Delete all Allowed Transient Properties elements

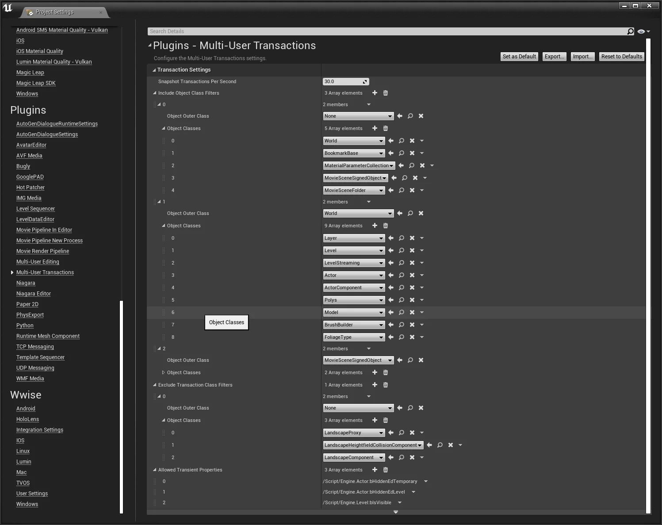pos(385,470)
